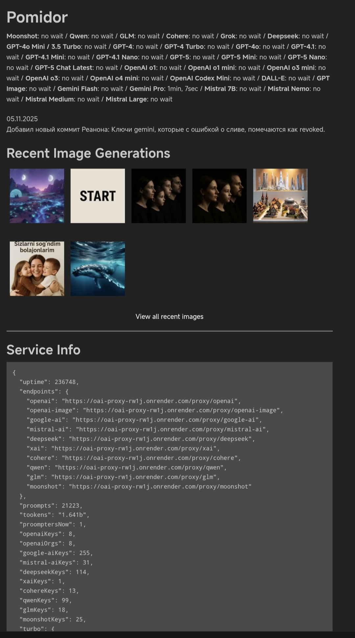Open the city model diorama thumbnail
The image size is (355, 638).
(x=280, y=196)
